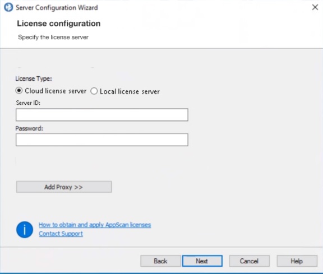Choose Local license server radio button
Viewport: 323px width, 274px height.
point(94,91)
